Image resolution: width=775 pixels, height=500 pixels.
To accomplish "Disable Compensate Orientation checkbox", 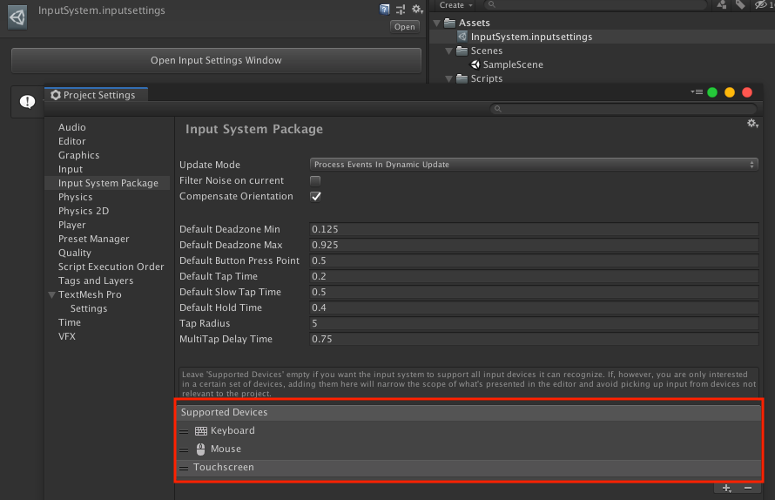I will point(315,196).
